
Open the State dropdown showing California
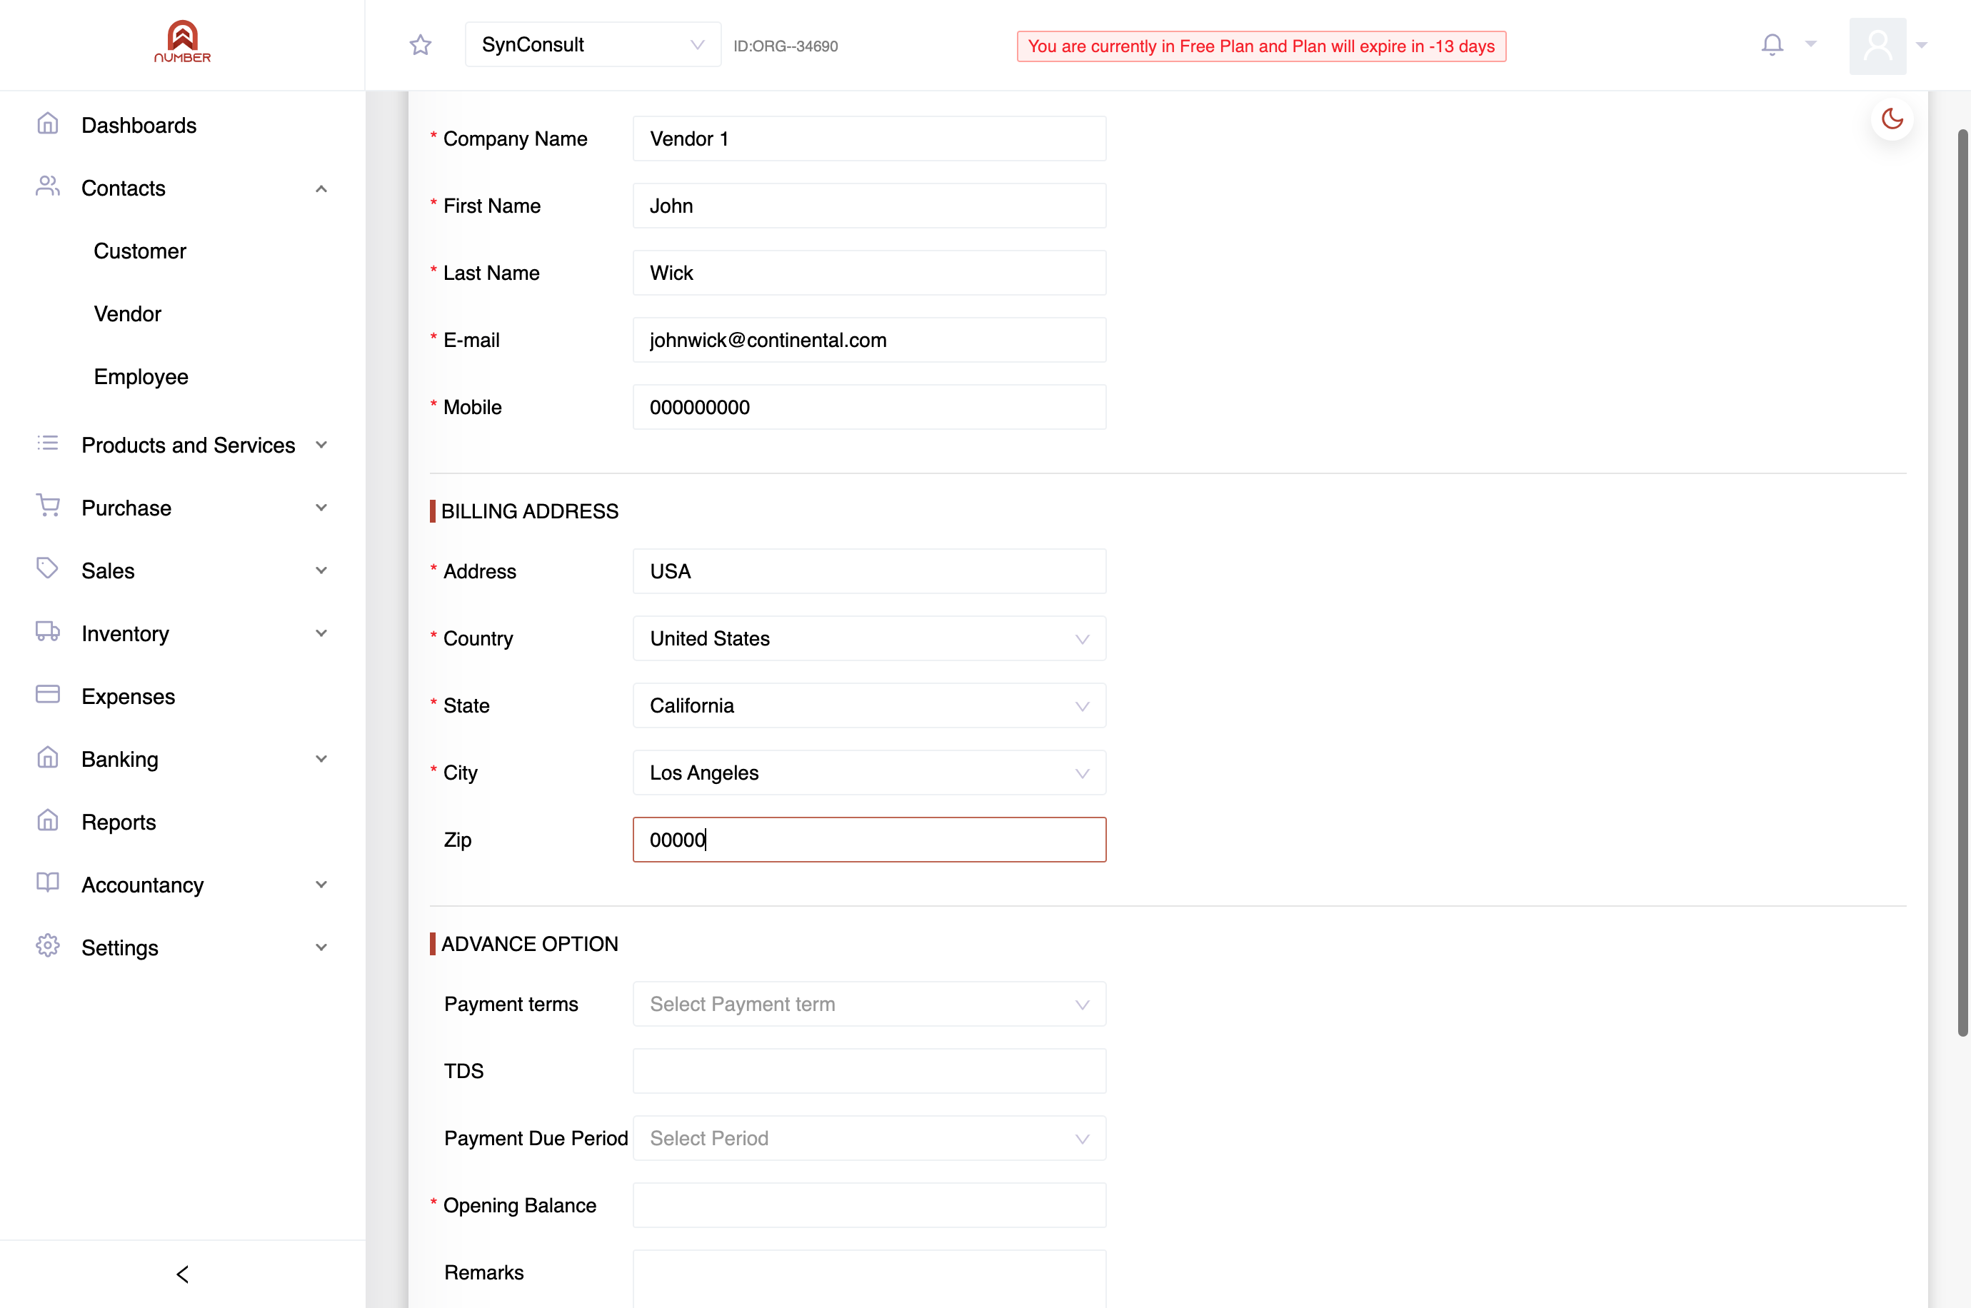pyautogui.click(x=869, y=705)
